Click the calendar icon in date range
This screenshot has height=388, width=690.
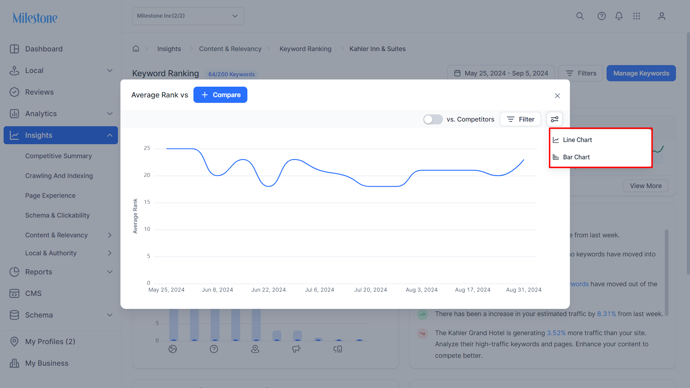click(x=457, y=73)
